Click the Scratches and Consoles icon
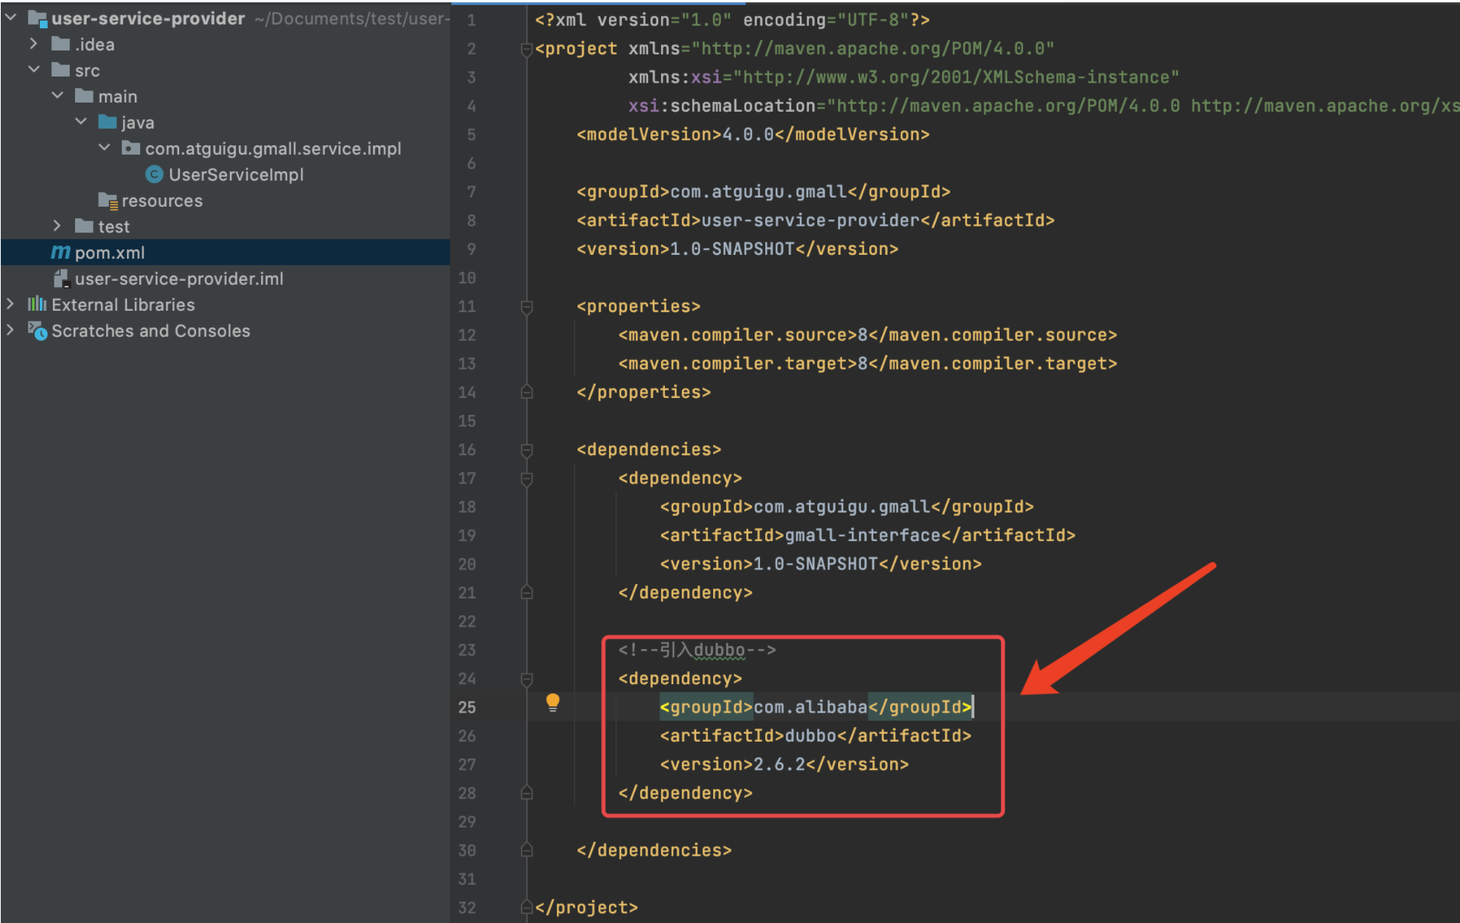Screen dimensions: 1460x923 [x=38, y=330]
